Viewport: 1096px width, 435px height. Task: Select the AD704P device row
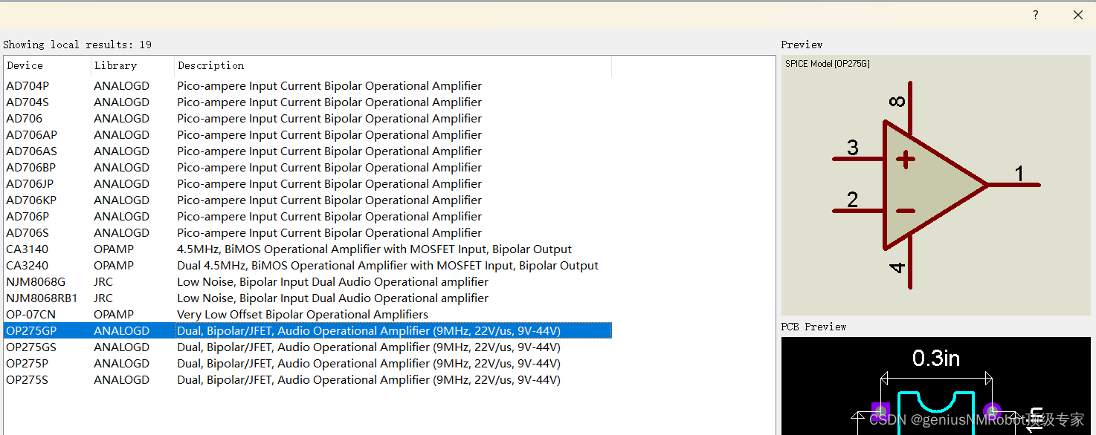pyautogui.click(x=308, y=86)
